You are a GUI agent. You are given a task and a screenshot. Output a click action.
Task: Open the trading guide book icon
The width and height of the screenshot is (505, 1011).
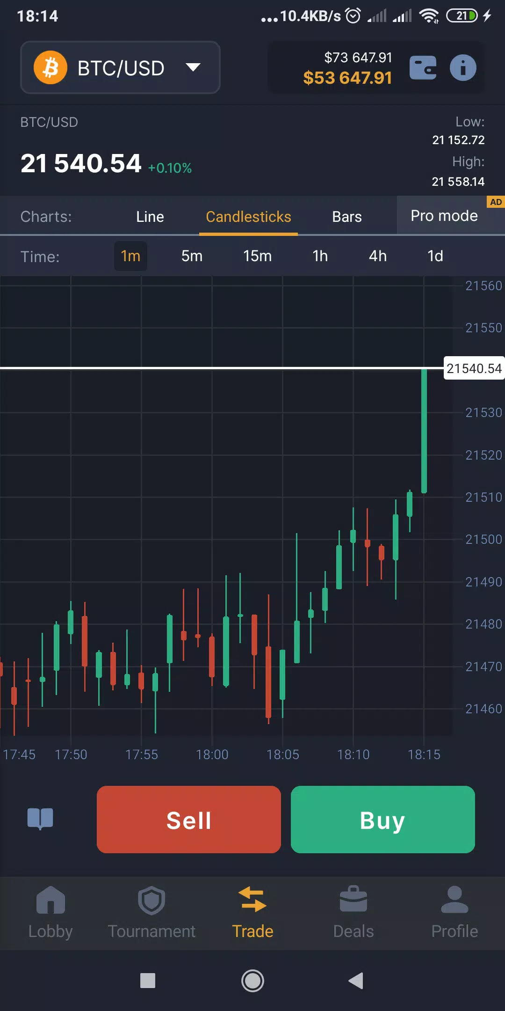point(41,818)
